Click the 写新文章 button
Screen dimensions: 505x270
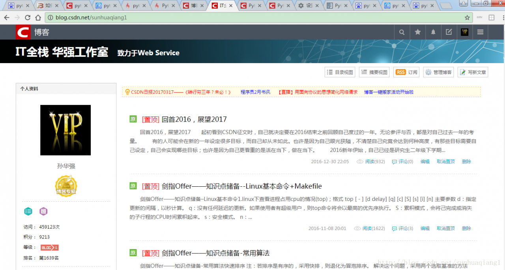click(x=473, y=72)
